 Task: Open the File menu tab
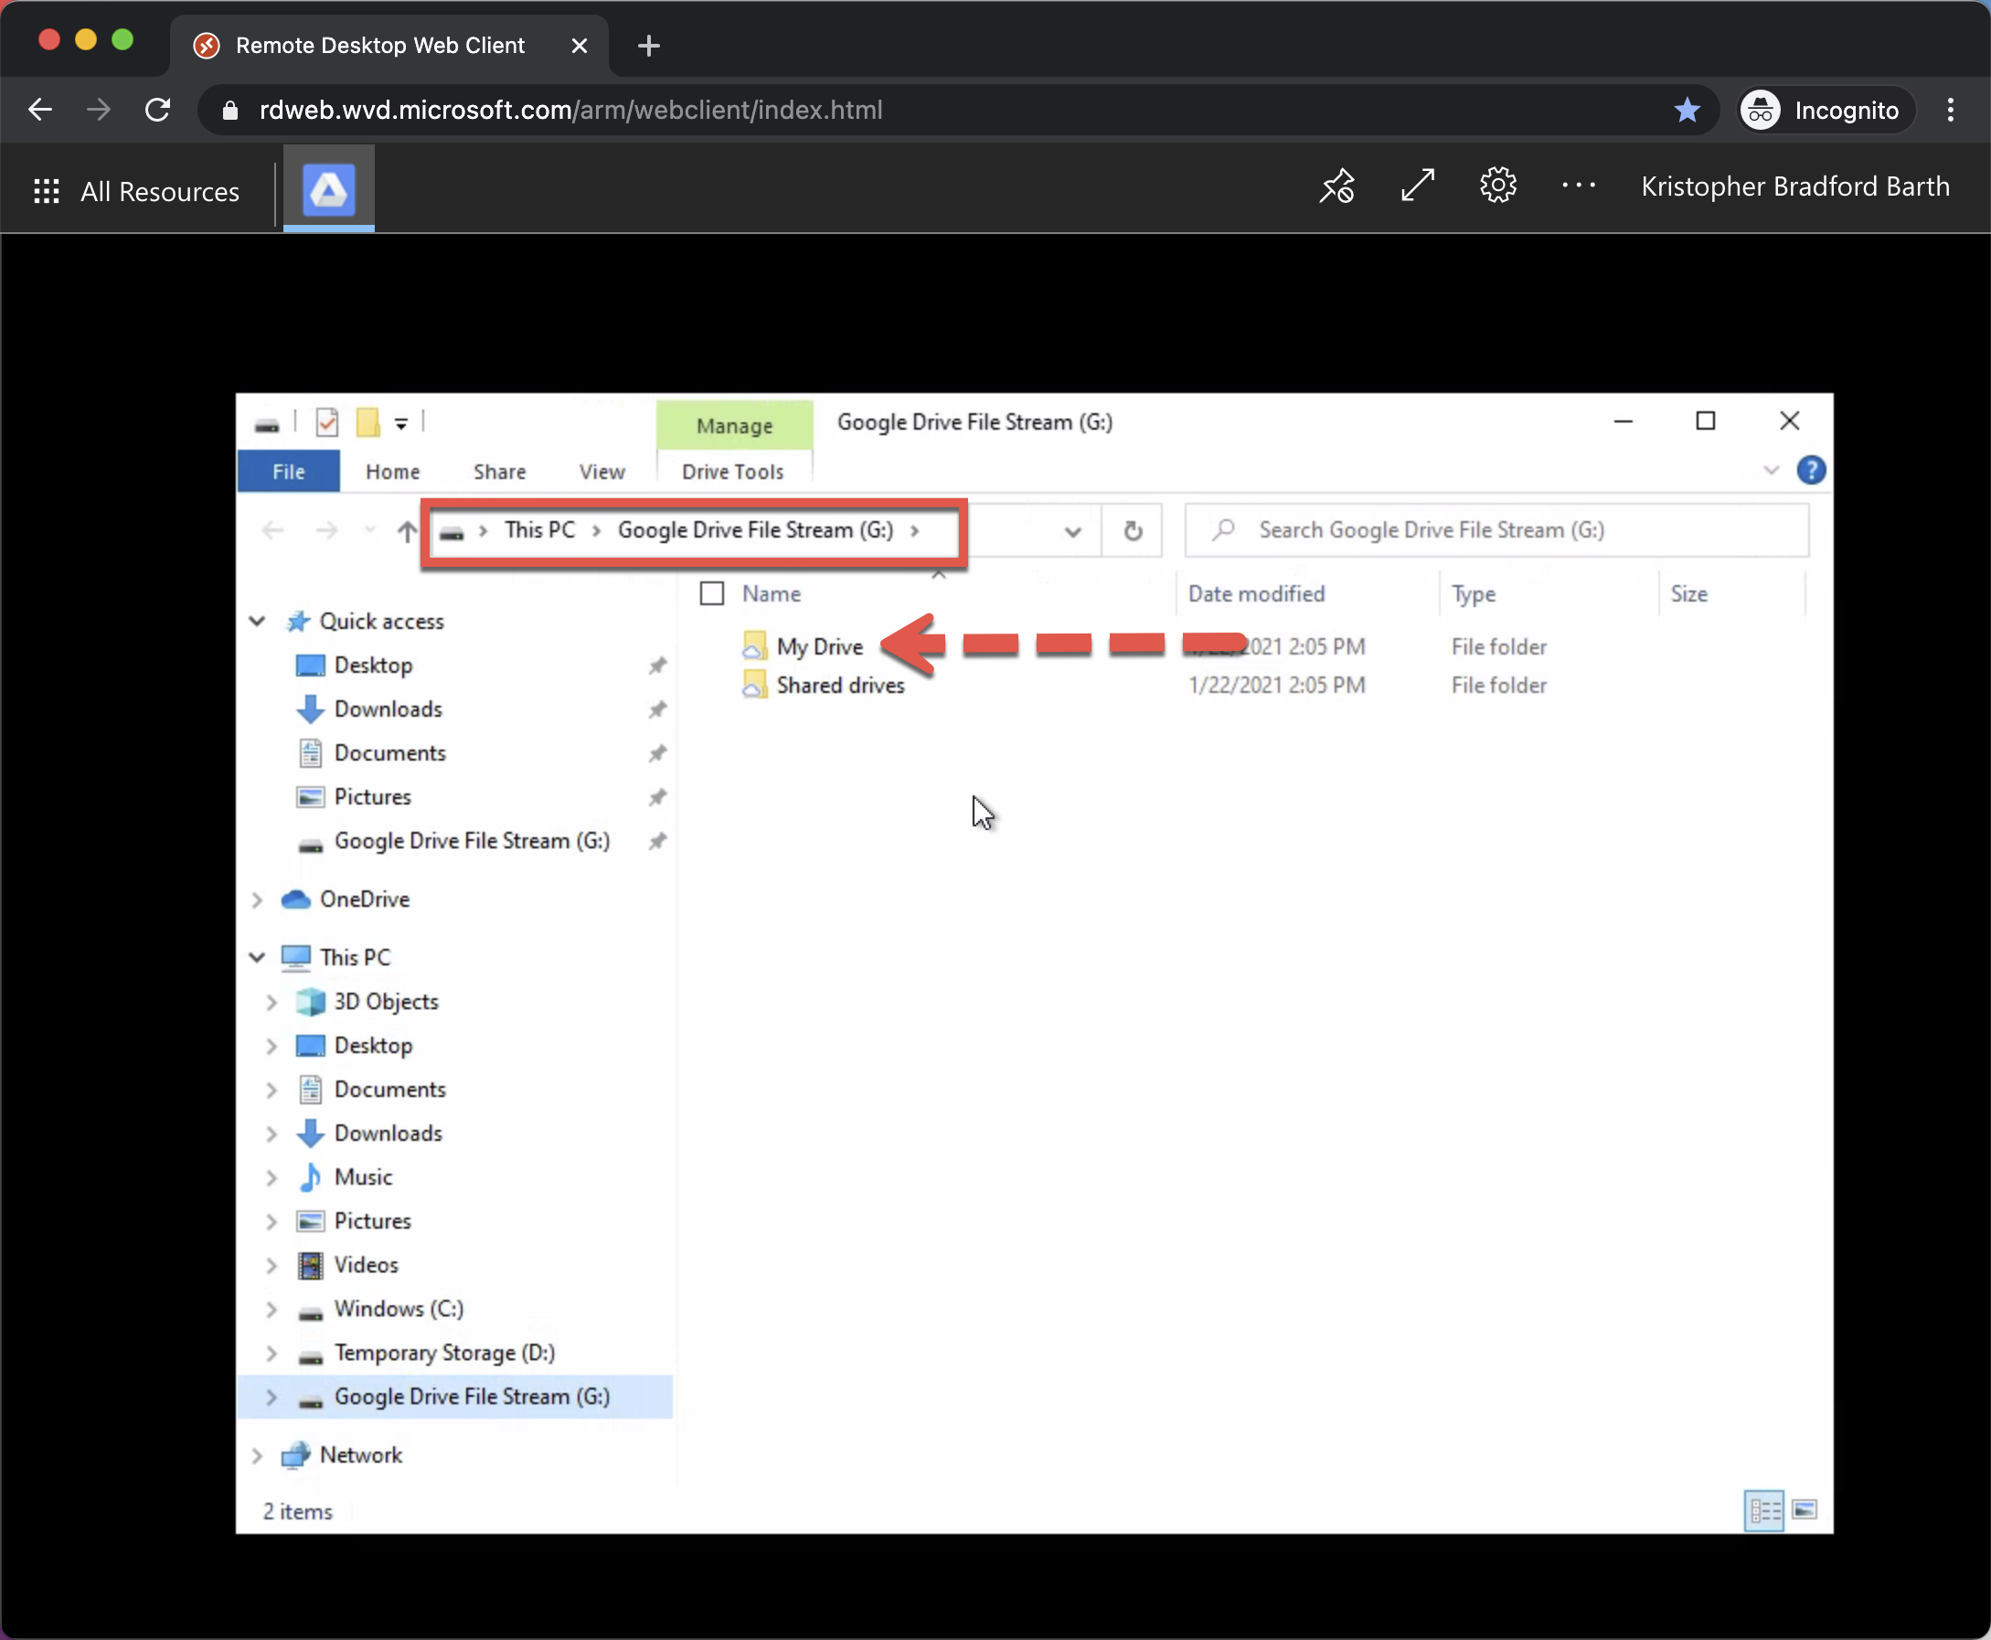(x=289, y=471)
